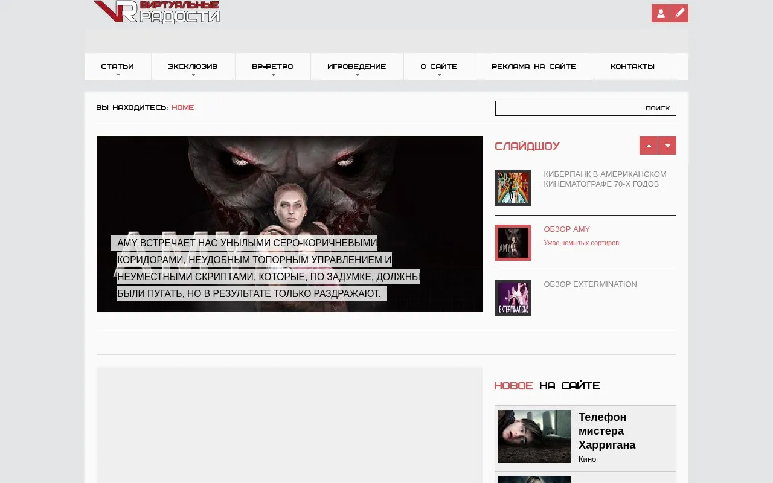Expand the Статьи menu arrow

118,75
